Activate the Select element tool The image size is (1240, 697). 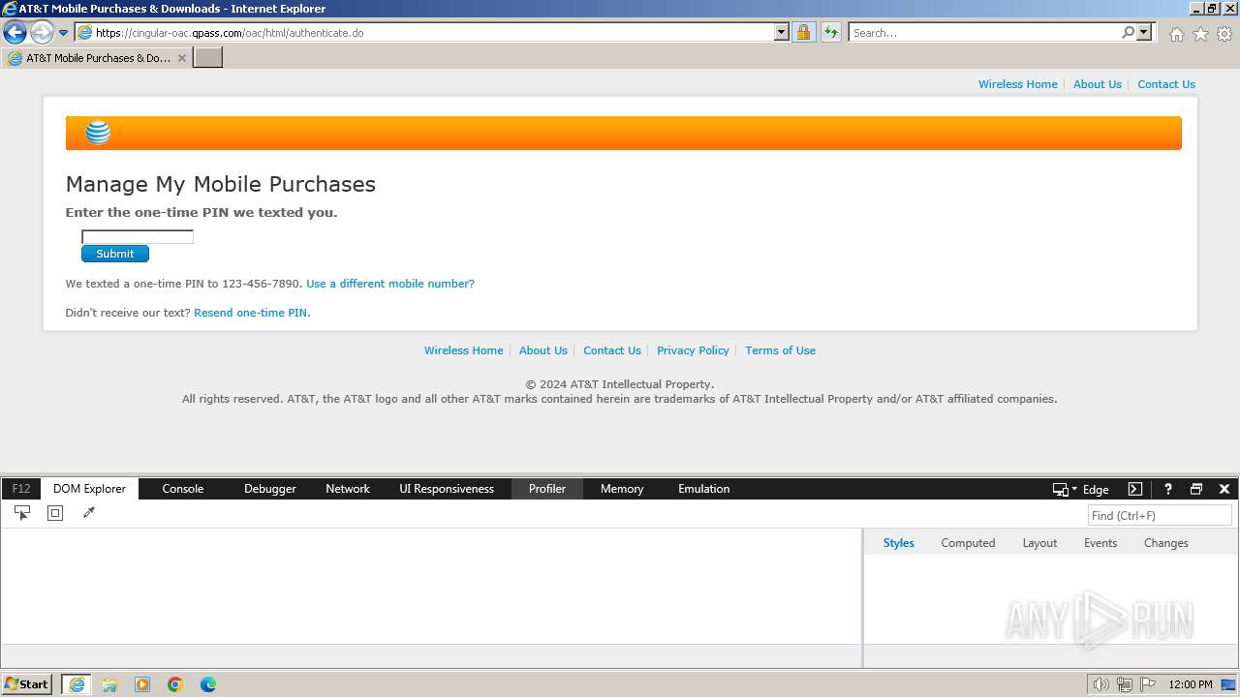coord(22,513)
